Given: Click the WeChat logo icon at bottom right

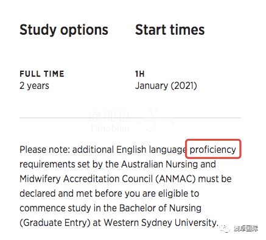Looking at the screenshot, I should coord(225,228).
